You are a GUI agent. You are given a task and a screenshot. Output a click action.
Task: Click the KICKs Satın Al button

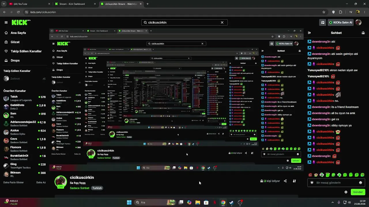(x=340, y=22)
